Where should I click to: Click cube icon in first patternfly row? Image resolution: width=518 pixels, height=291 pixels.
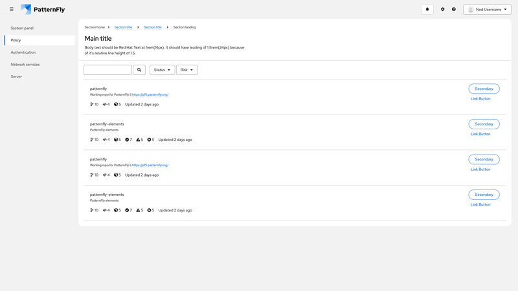116,104
